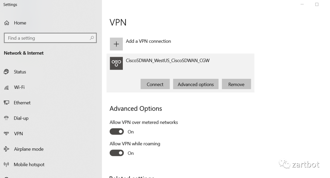Image resolution: width=330 pixels, height=178 pixels.
Task: Click the CiscoSDWAN VPN connection icon
Action: (116, 63)
